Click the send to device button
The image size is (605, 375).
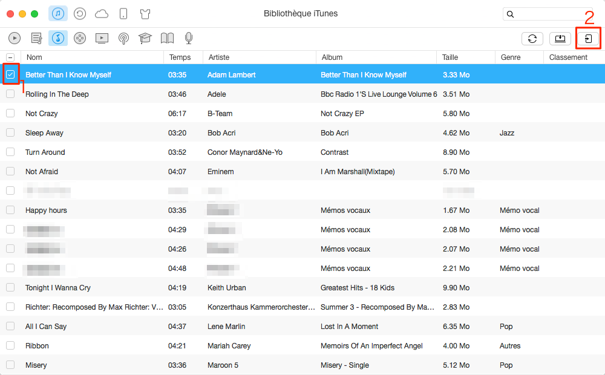[x=588, y=39]
